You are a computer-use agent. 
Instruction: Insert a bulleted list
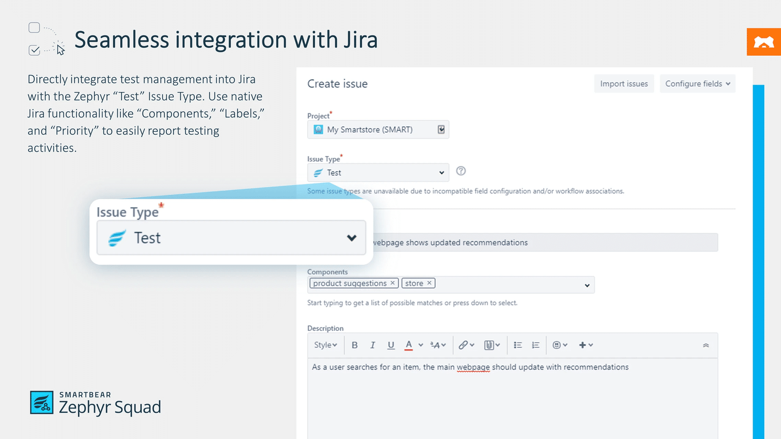point(518,345)
